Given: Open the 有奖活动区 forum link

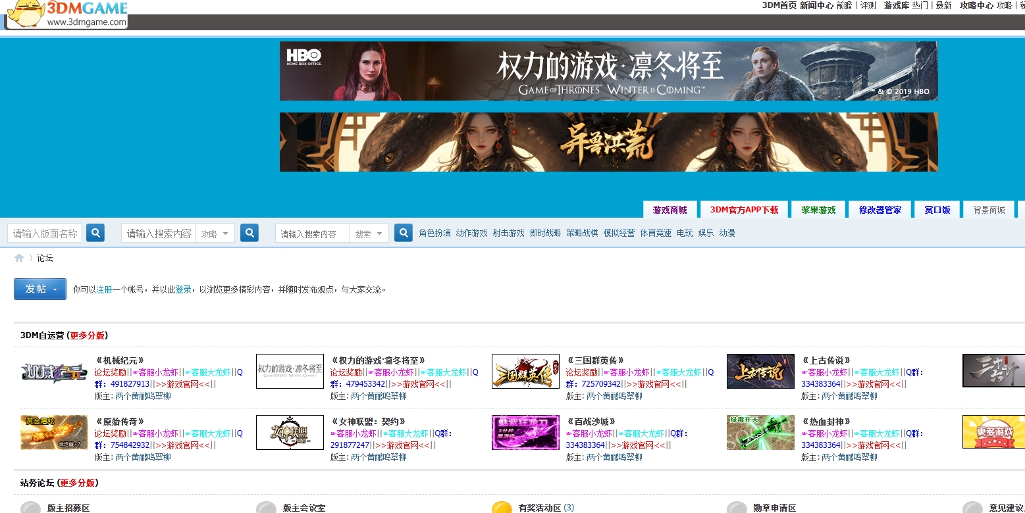Looking at the screenshot, I should [540, 508].
